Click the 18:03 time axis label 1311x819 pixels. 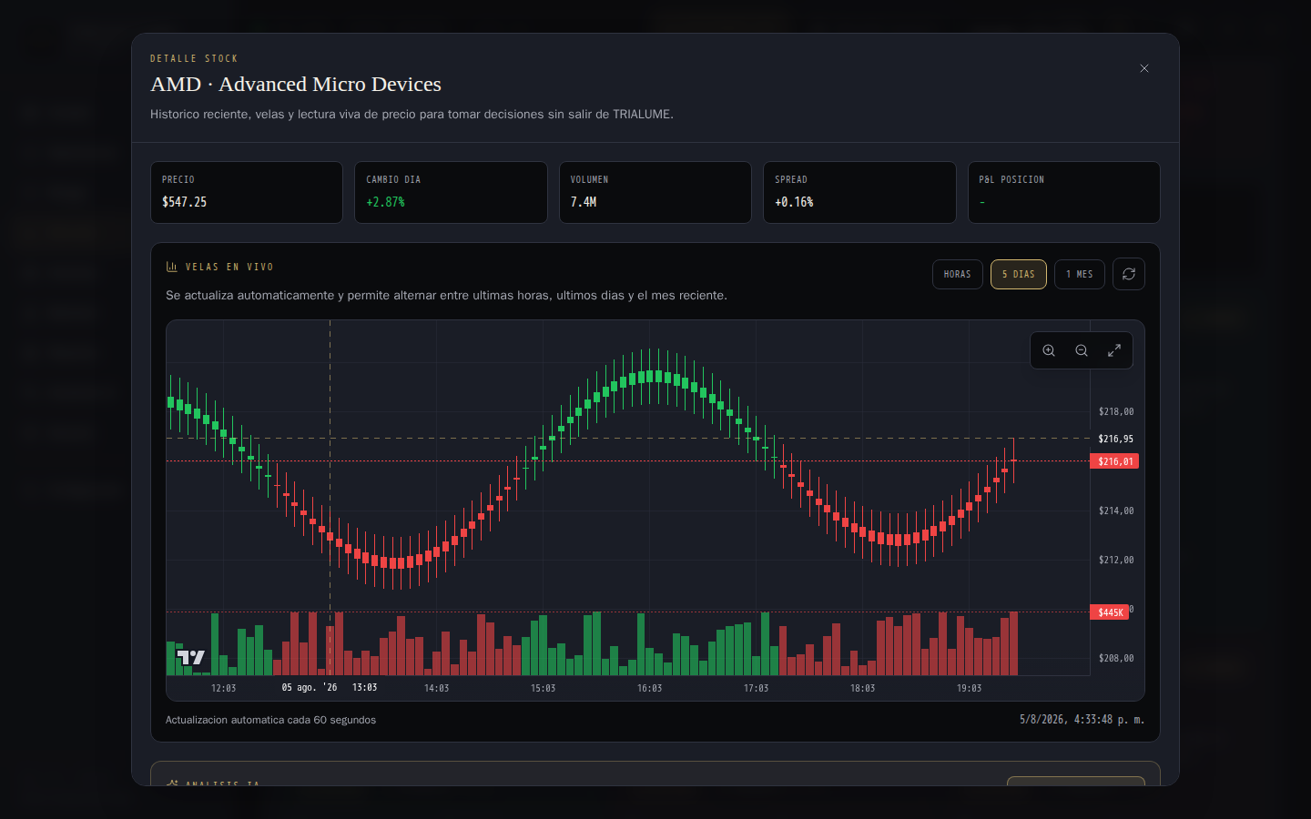point(863,688)
